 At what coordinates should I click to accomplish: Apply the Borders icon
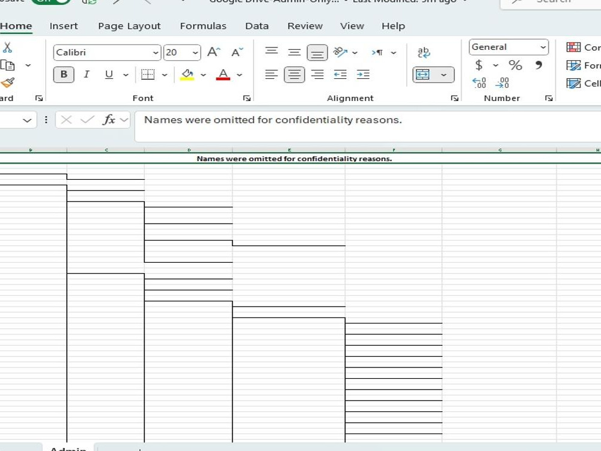[x=148, y=75]
